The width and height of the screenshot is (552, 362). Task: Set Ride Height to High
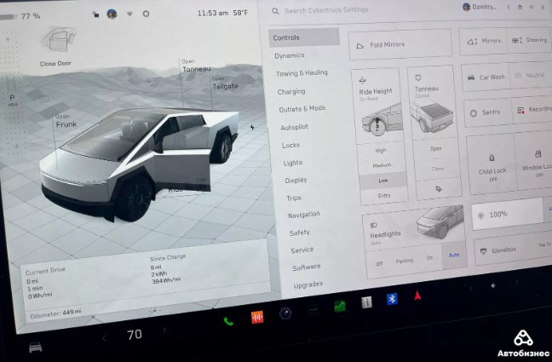(381, 151)
